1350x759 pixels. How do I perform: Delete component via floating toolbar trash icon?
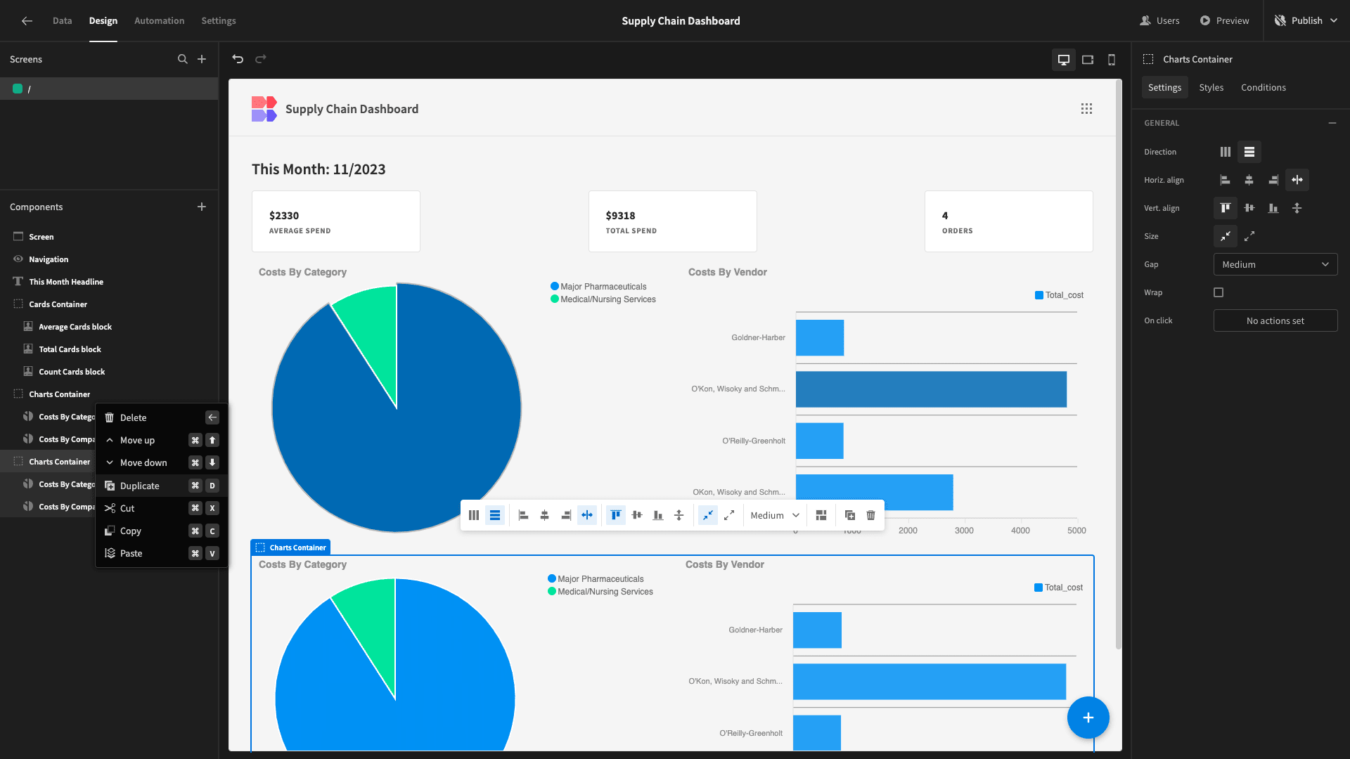pyautogui.click(x=870, y=515)
